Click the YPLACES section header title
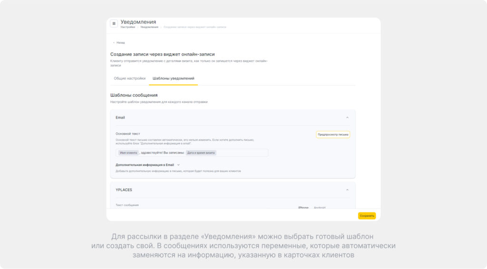The image size is (487, 269). pyautogui.click(x=124, y=190)
